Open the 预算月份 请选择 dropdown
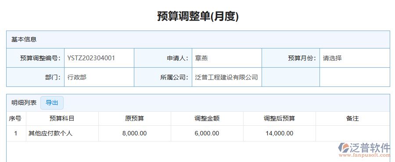395x162 pixels. tap(355, 58)
